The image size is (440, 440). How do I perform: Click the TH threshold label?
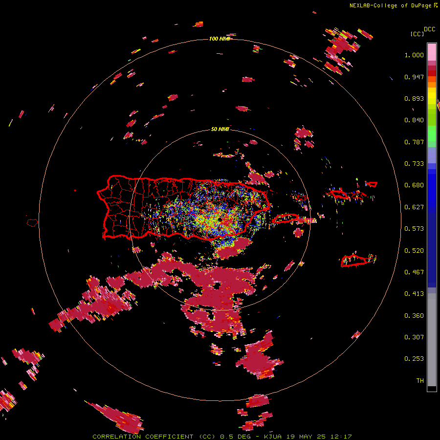click(420, 381)
